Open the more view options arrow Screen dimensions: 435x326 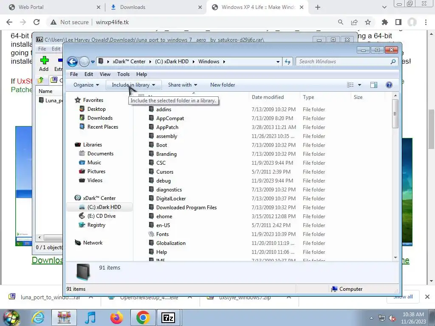point(359,85)
